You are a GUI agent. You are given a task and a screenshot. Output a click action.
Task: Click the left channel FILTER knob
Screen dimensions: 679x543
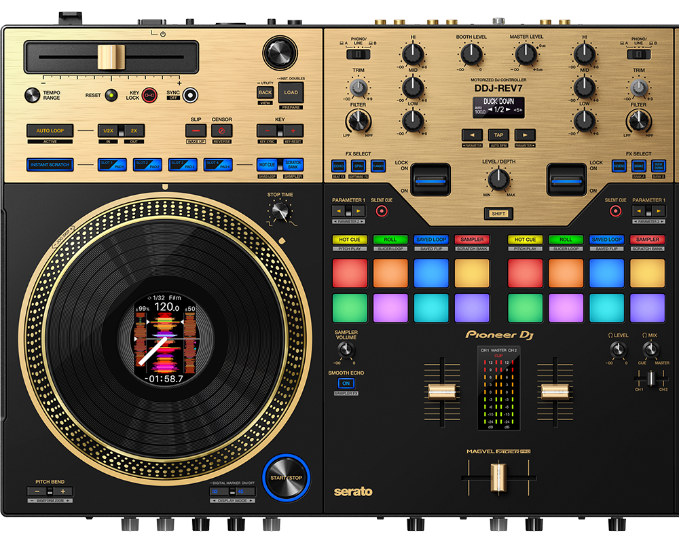358,121
